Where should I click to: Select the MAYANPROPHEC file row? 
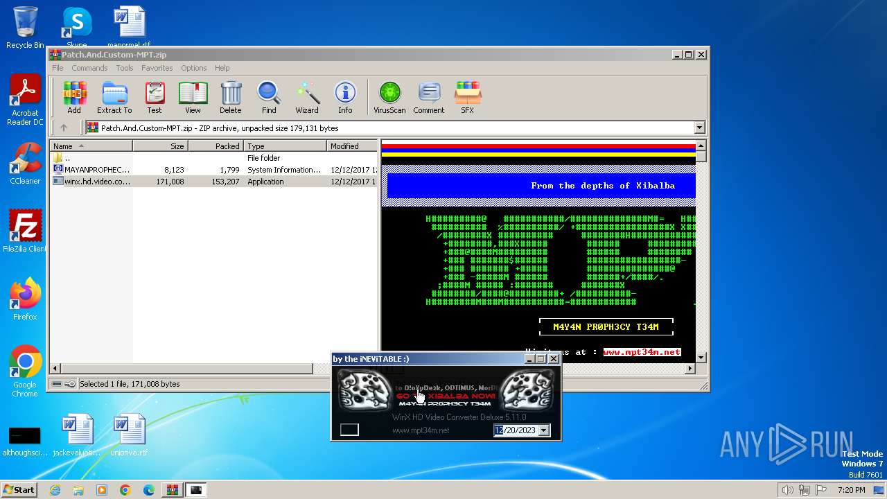click(214, 170)
